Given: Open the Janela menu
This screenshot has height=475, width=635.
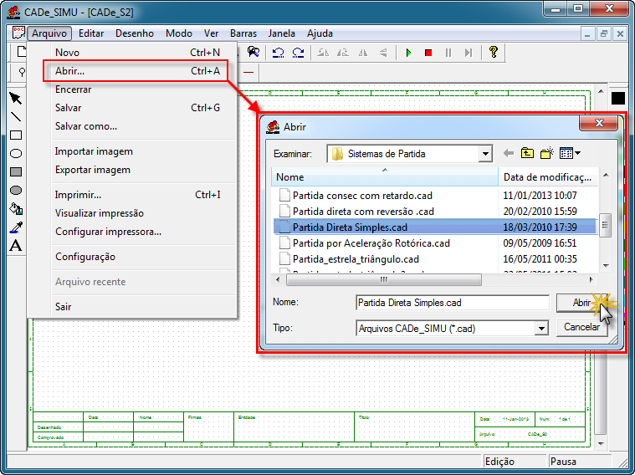Looking at the screenshot, I should (x=281, y=33).
